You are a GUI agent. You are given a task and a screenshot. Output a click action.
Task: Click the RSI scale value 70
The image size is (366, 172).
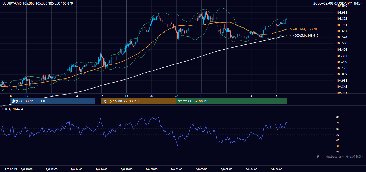(338, 123)
